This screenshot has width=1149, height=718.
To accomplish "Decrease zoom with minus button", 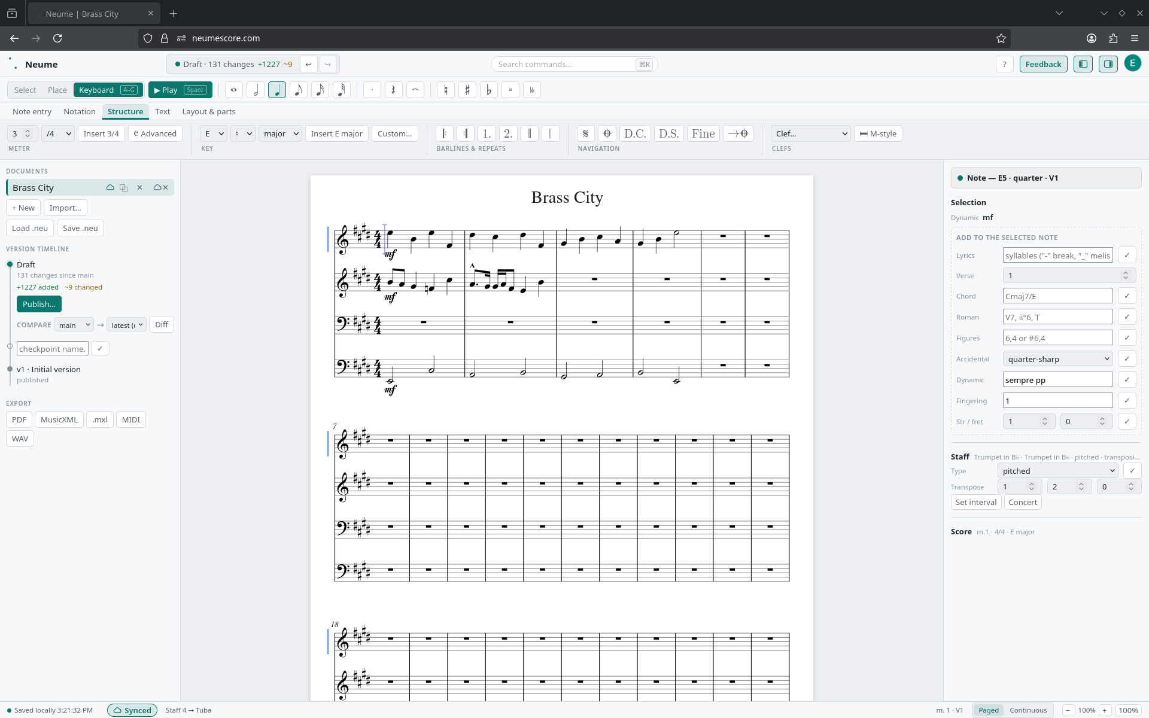I will (x=1068, y=710).
